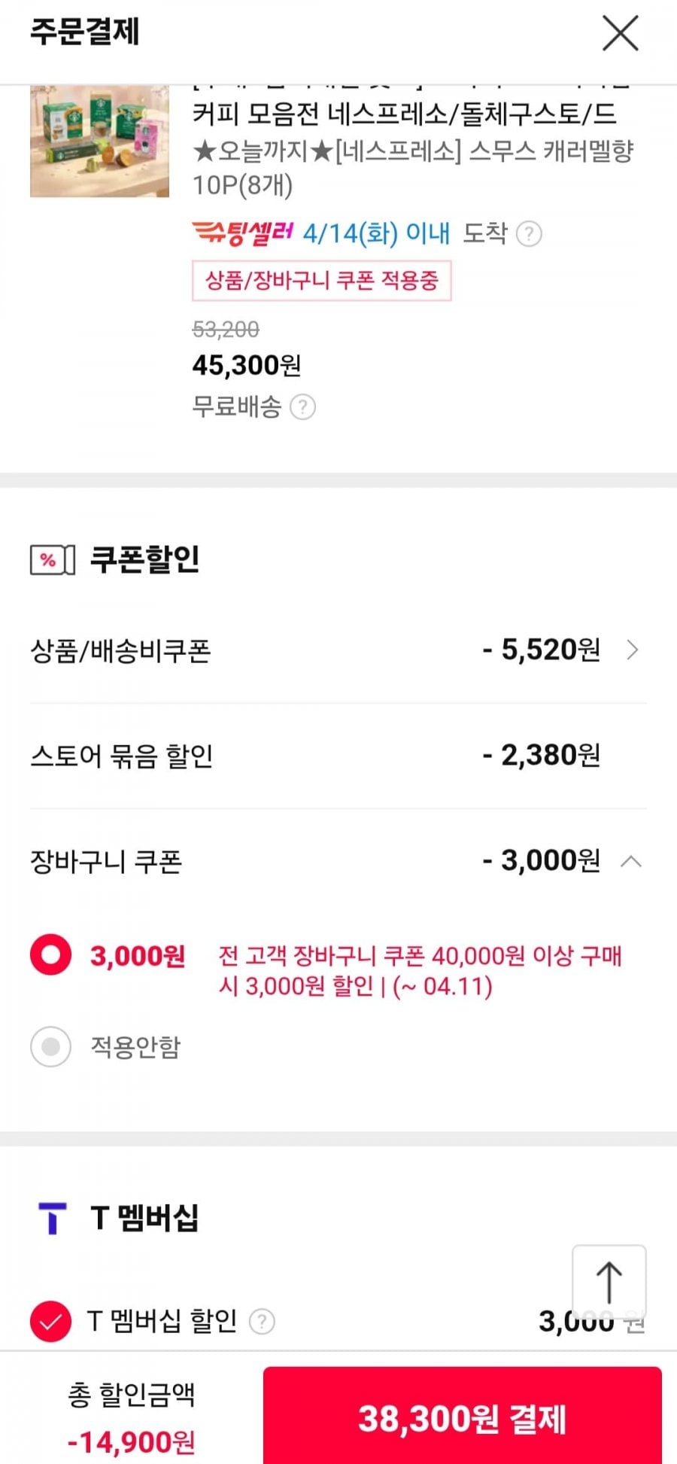Tap the T 멤버십 logo icon
This screenshot has height=1464, width=677.
pyautogui.click(x=52, y=1218)
